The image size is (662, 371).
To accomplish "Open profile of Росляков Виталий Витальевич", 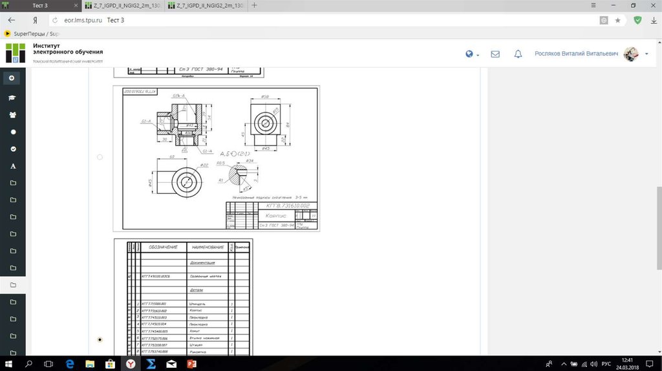I will click(576, 54).
